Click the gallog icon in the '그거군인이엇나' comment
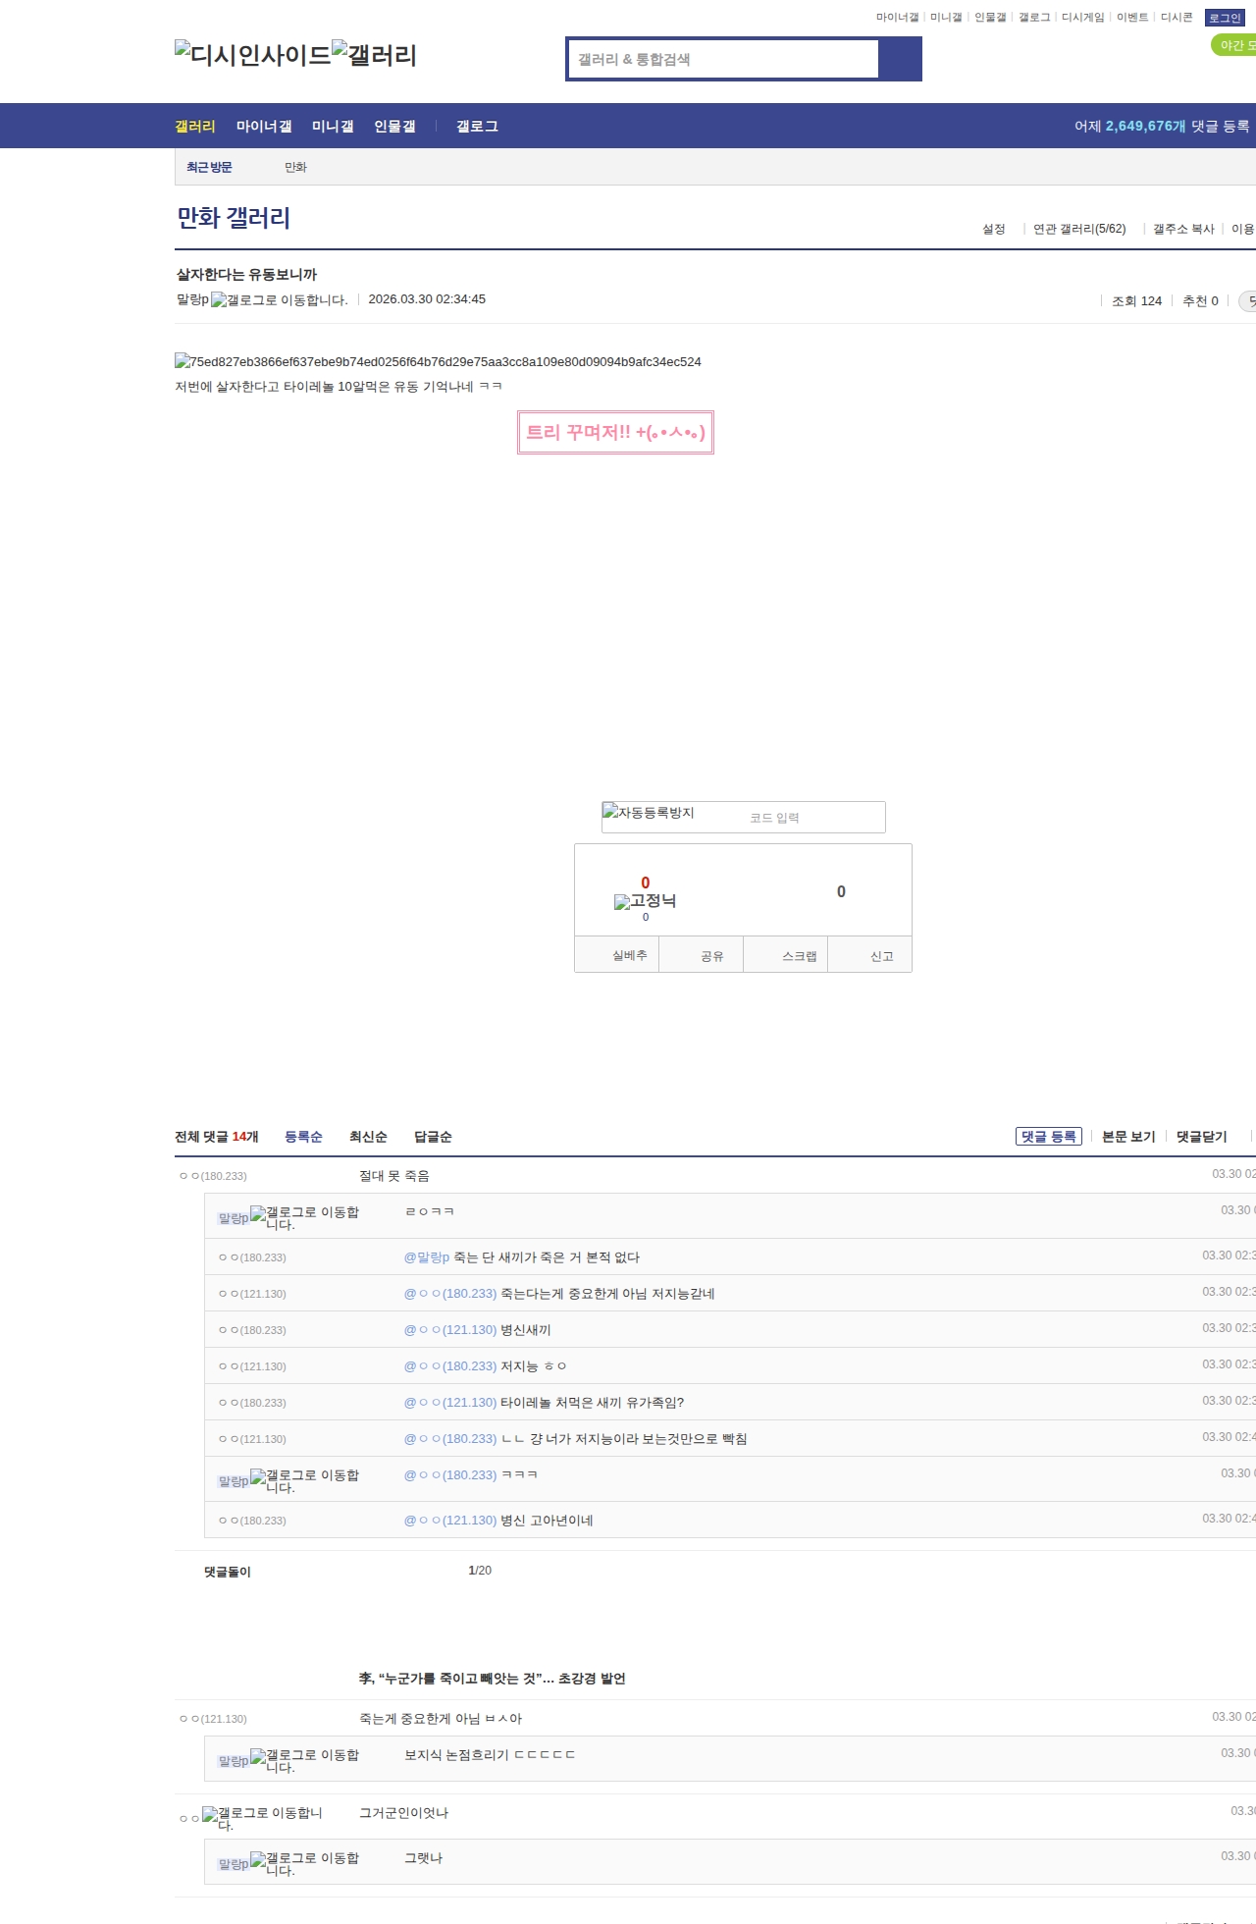Screen dimensions: 1256x1924 (x=262, y=1819)
